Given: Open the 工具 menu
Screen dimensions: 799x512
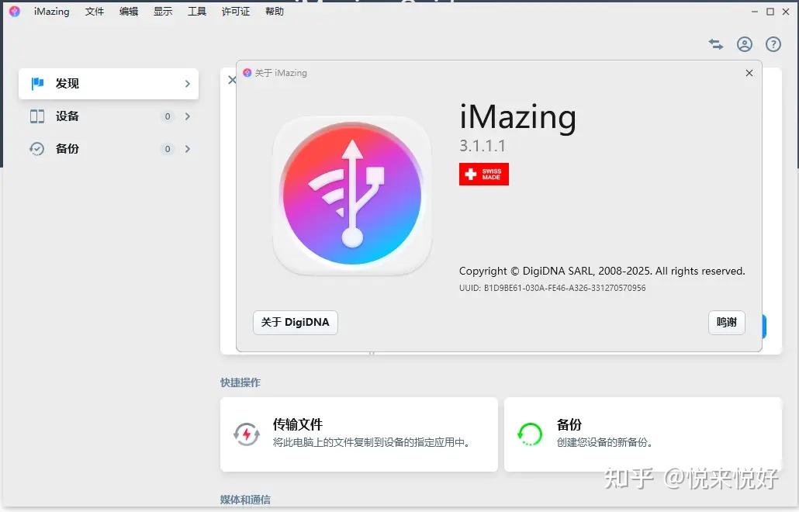Looking at the screenshot, I should coord(196,11).
